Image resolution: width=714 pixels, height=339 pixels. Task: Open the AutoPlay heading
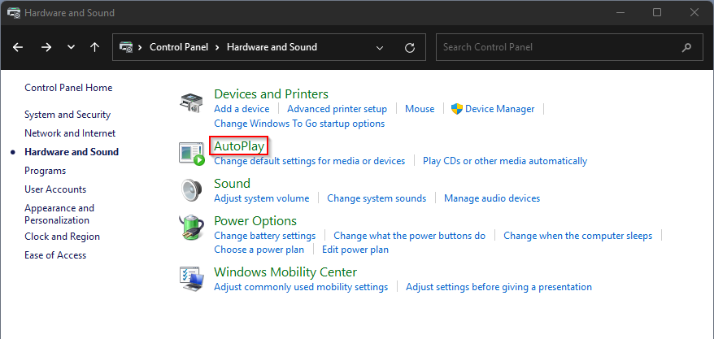pyautogui.click(x=239, y=146)
